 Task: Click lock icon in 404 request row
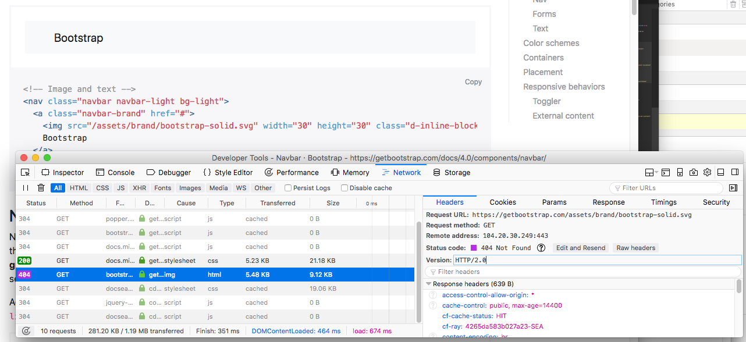pos(142,275)
